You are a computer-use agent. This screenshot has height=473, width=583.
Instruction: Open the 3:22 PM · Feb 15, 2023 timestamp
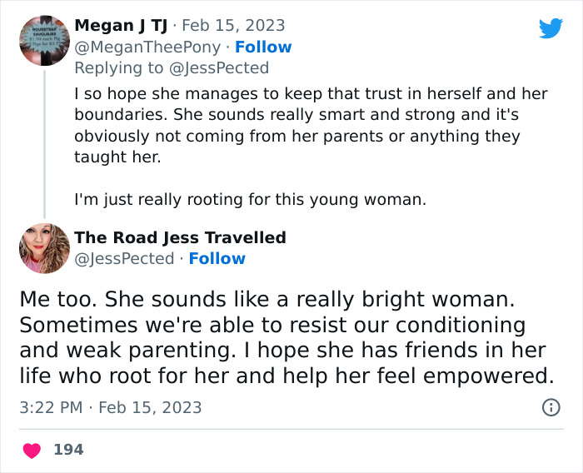click(x=111, y=407)
